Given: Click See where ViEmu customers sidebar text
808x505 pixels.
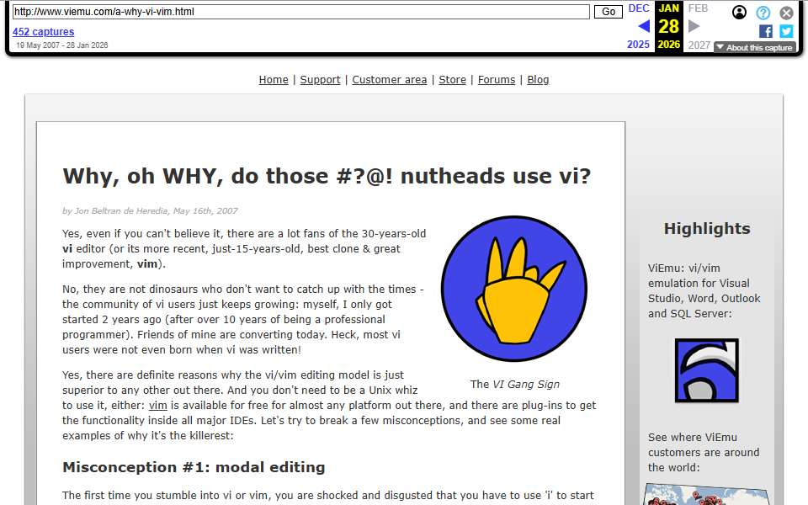Looking at the screenshot, I should pyautogui.click(x=704, y=453).
